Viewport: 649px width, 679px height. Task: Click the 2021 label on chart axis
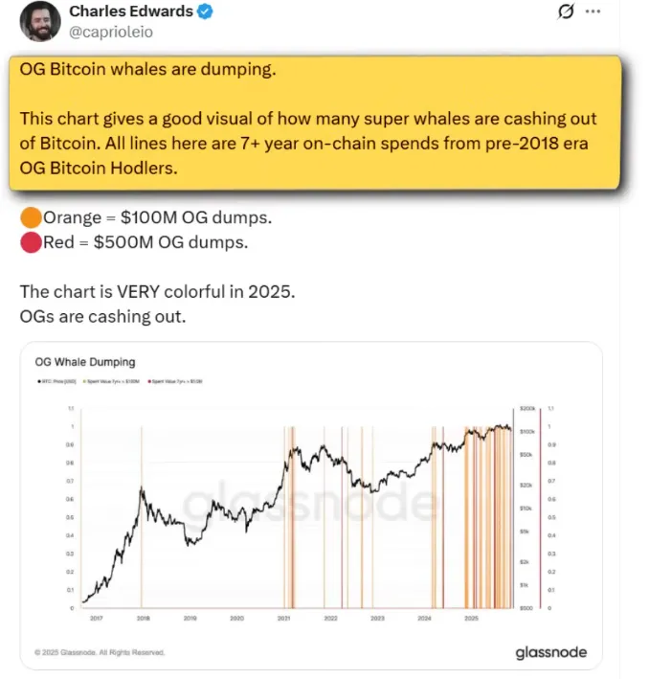click(284, 619)
